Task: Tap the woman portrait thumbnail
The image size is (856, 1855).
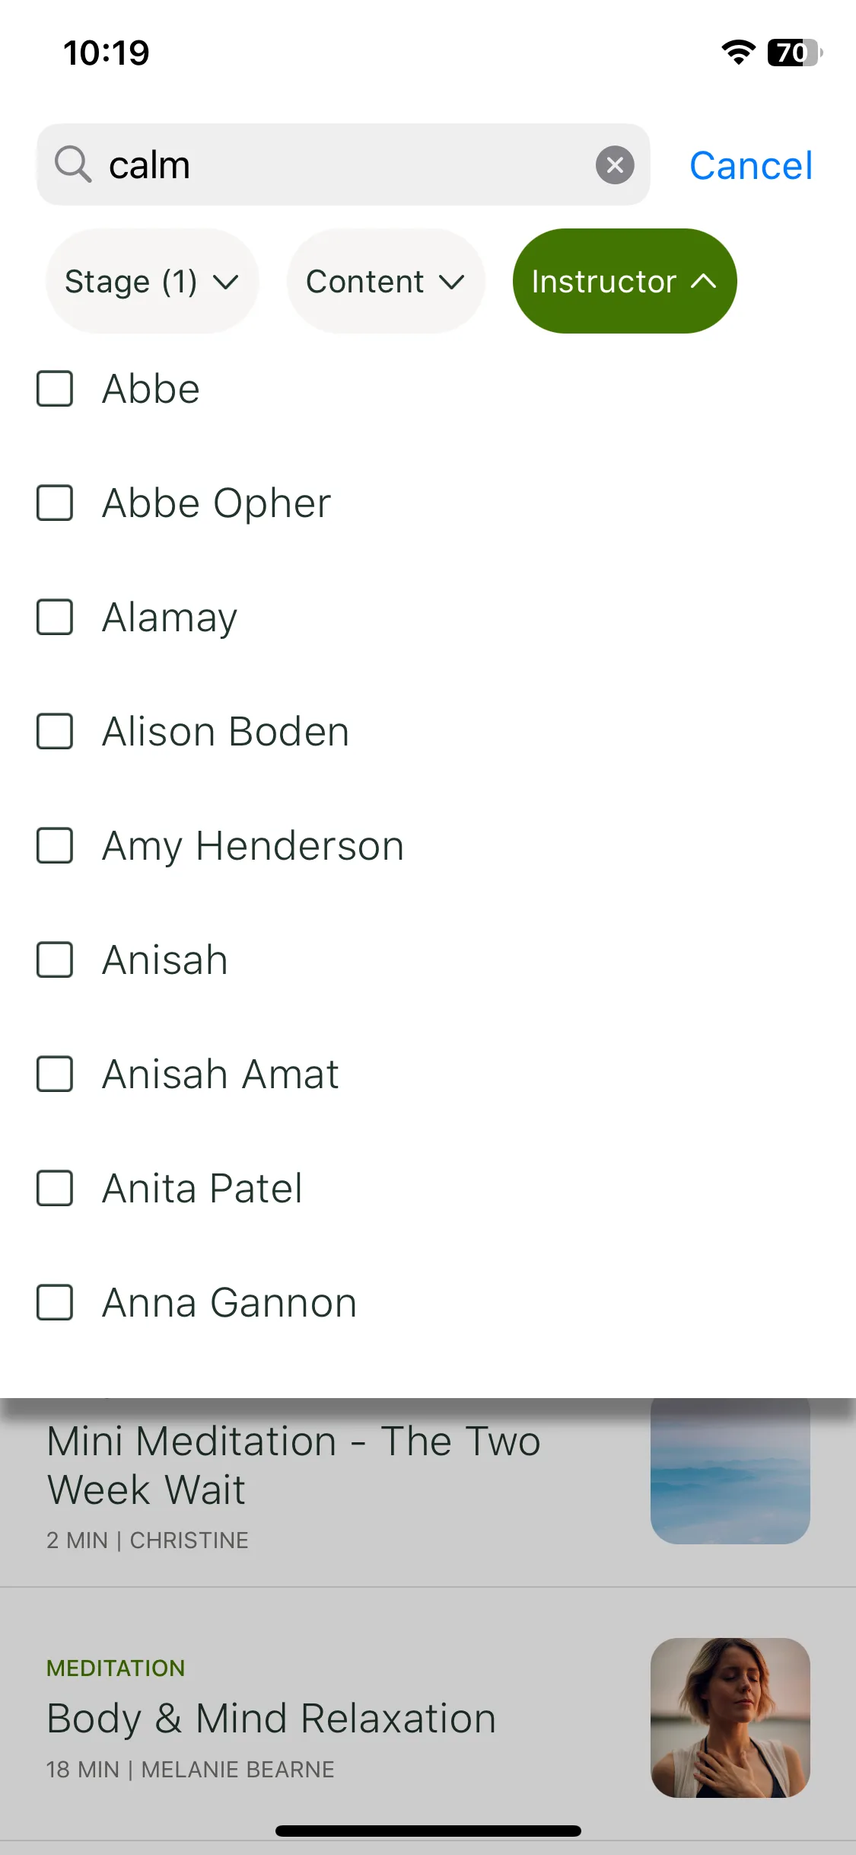Action: point(730,1718)
